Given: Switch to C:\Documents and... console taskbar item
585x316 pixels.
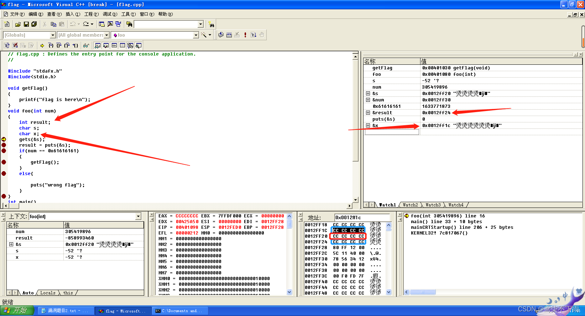Looking at the screenshot, I should point(181,311).
